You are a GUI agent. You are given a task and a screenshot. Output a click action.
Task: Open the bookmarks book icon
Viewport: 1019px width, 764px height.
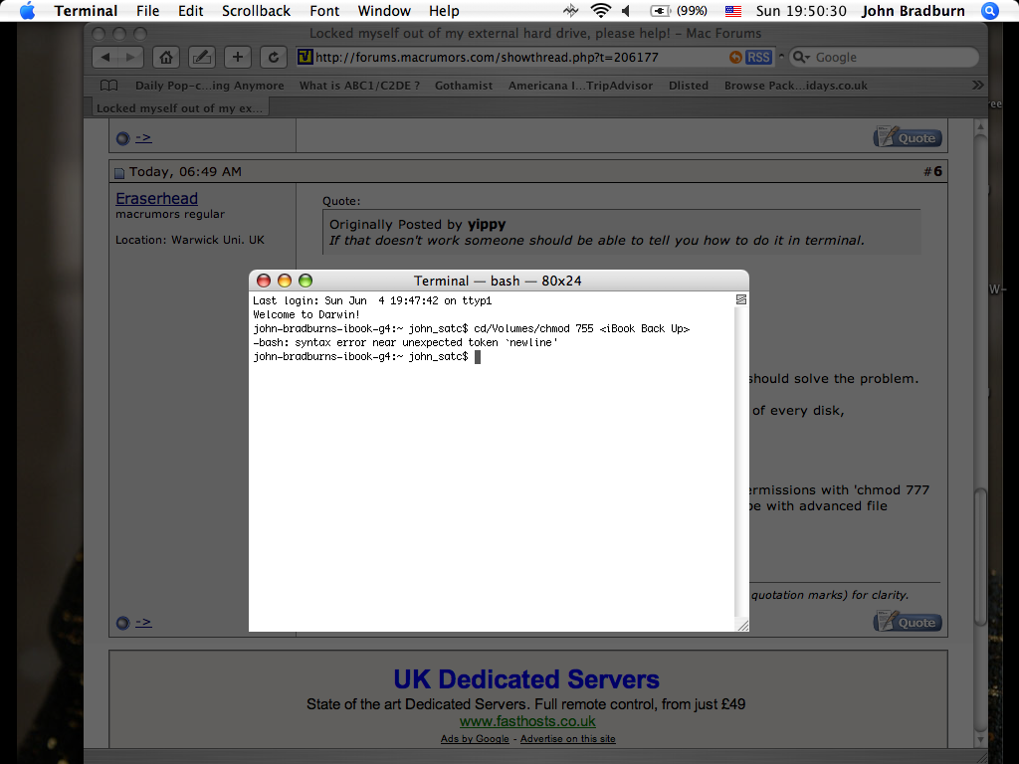108,86
